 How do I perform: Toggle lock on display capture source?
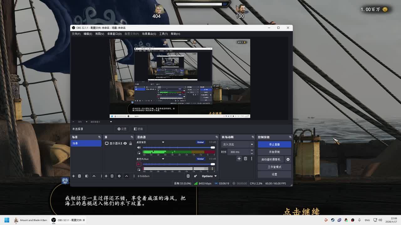[x=130, y=143]
